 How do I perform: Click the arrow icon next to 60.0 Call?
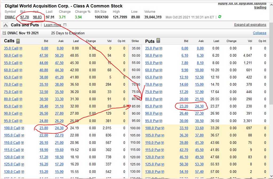click(x=21, y=70)
